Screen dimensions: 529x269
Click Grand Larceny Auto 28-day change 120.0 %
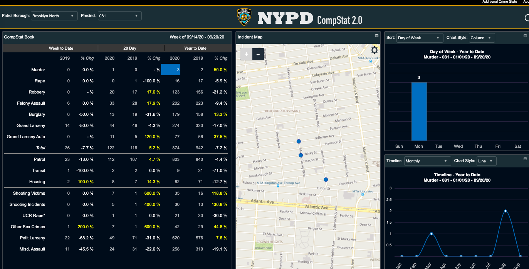click(x=152, y=137)
